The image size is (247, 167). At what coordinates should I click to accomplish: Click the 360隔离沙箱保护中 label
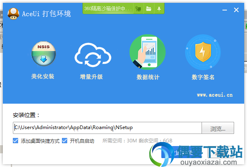point(108,8)
